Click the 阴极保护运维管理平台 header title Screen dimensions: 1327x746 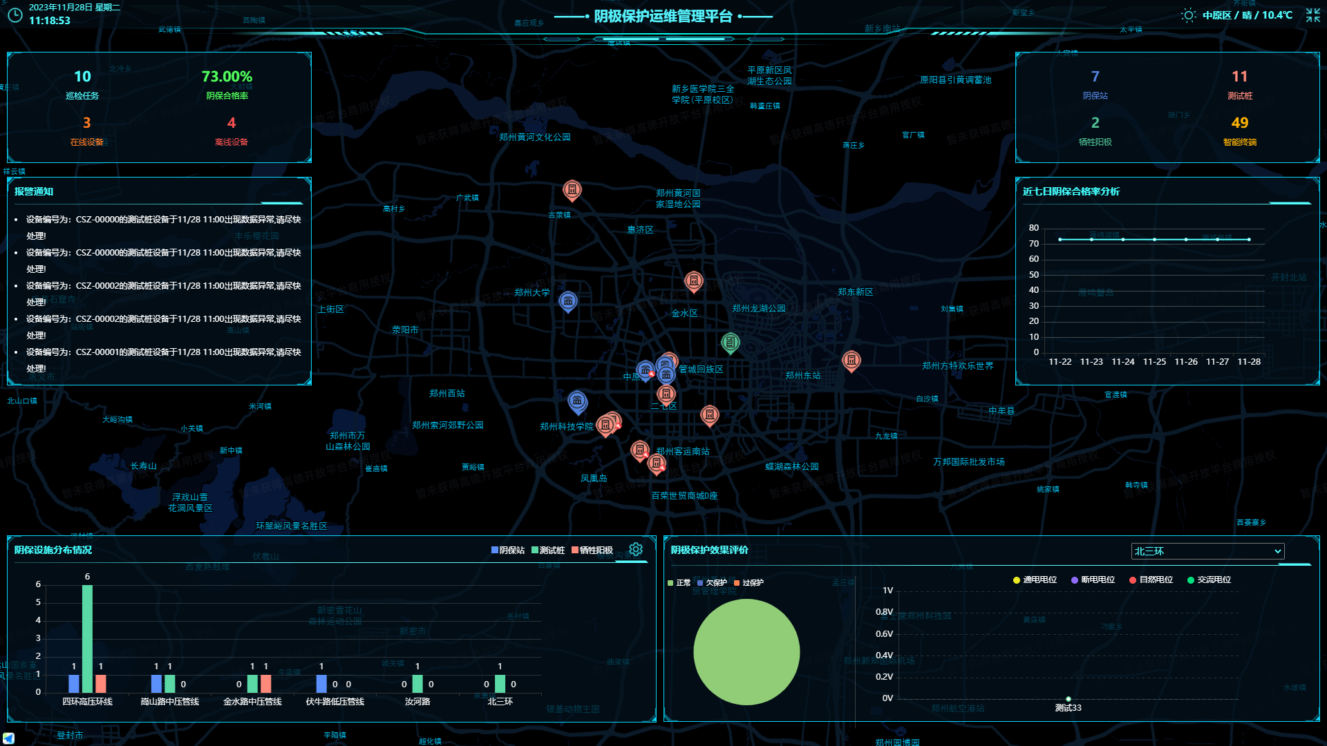point(663,16)
